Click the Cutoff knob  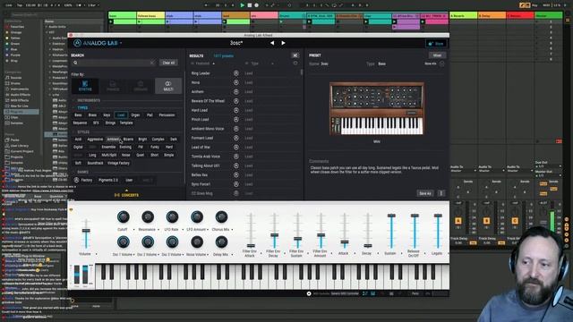tap(123, 216)
